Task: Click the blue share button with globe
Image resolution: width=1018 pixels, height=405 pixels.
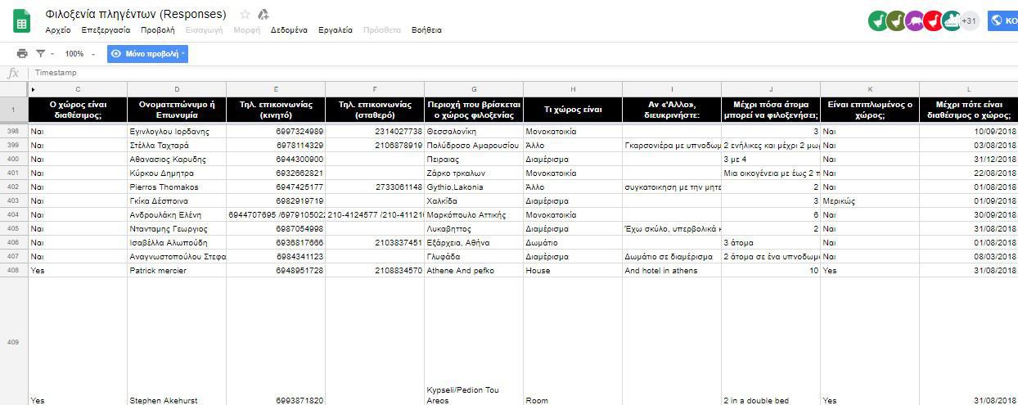Action: pyautogui.click(x=1003, y=20)
